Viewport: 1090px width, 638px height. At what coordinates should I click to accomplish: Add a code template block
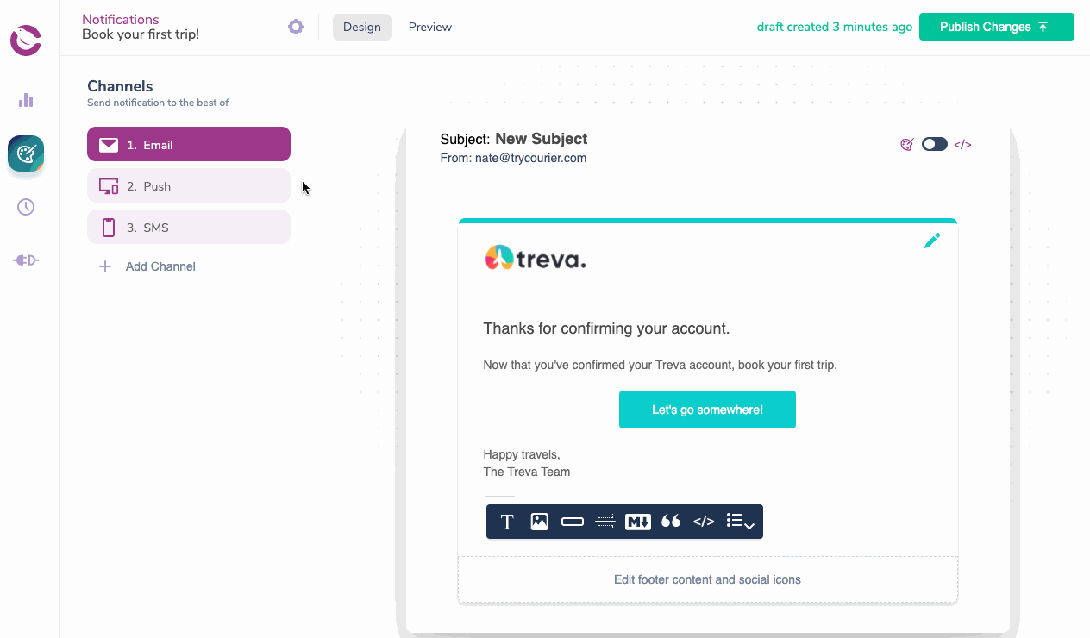[704, 522]
